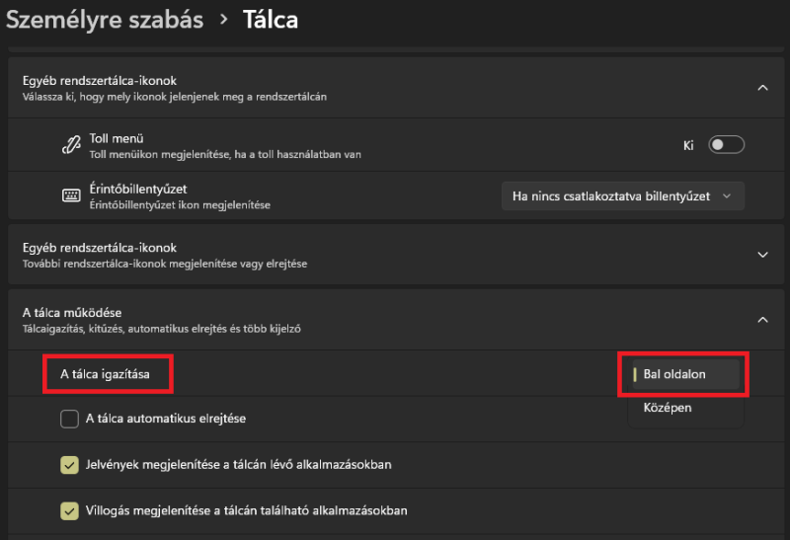Viewport: 790px width, 540px height.
Task: Uncheck Villogás megjelenítése a tálcán checkbox
Action: [70, 510]
